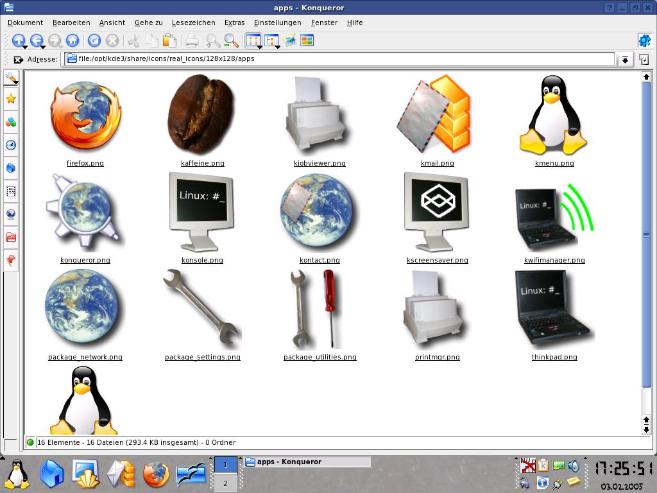Open the Fenster menu
This screenshot has height=493, width=657.
(x=324, y=22)
